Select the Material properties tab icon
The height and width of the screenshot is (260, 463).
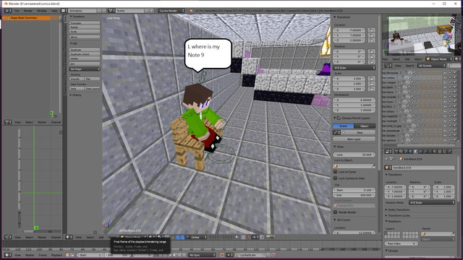(435, 152)
